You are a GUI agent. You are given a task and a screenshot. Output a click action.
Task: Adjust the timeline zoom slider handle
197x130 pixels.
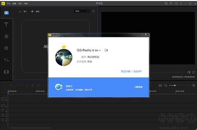pos(175,85)
